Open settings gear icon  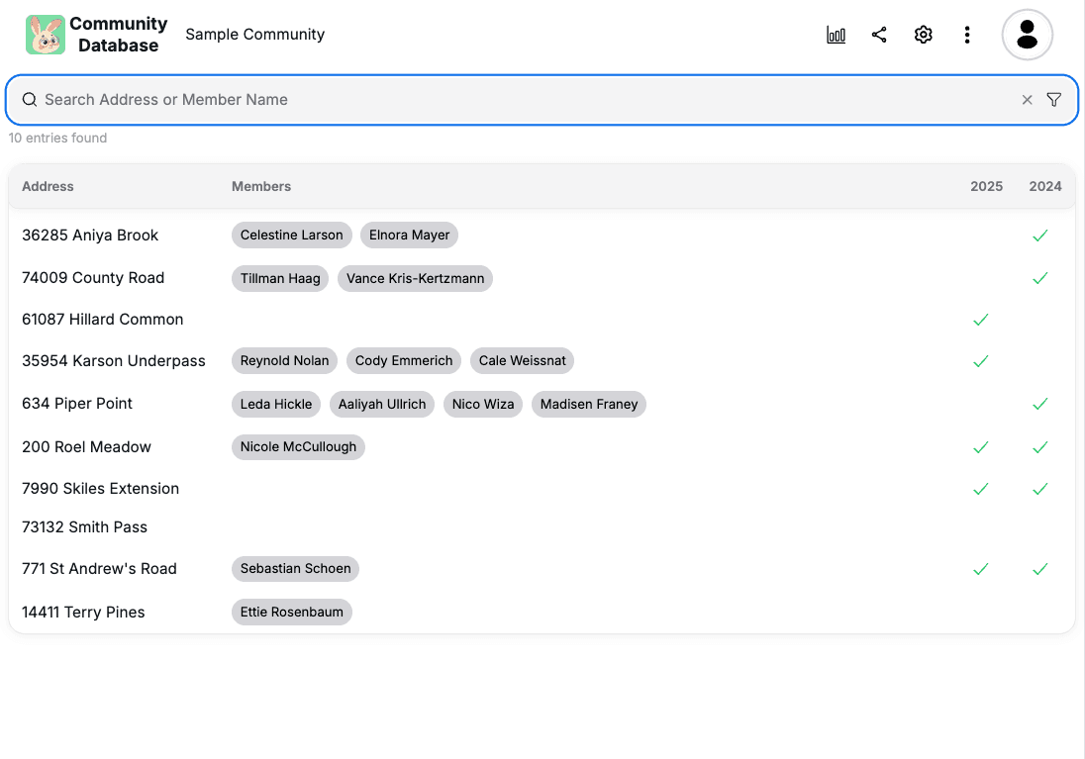[x=923, y=35]
